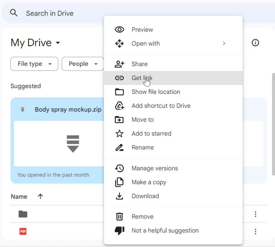Choose Manage versions
The image size is (275, 247).
pyautogui.click(x=173, y=168)
